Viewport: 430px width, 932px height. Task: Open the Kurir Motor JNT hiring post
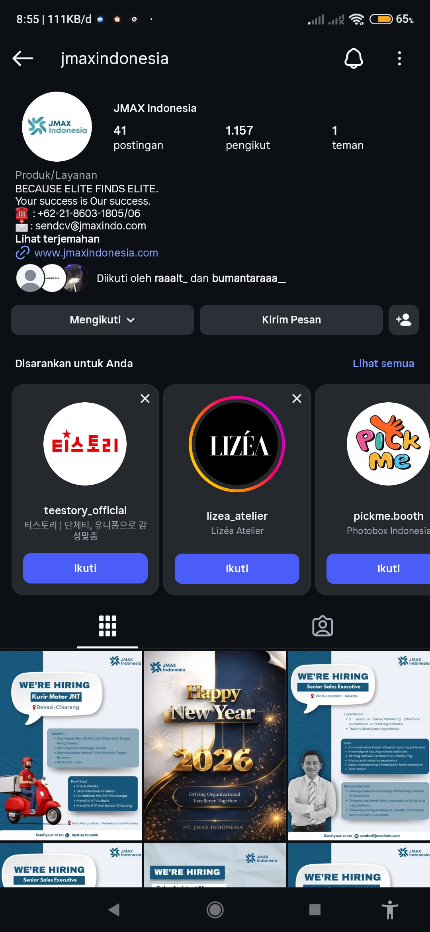click(x=71, y=746)
